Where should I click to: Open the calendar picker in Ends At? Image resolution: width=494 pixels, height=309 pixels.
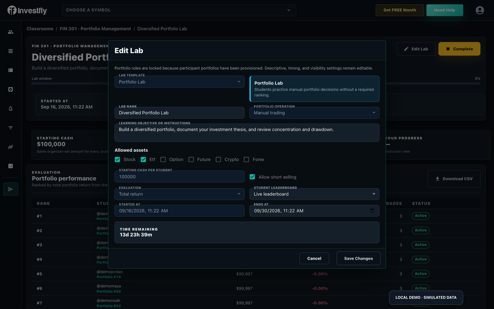point(372,211)
